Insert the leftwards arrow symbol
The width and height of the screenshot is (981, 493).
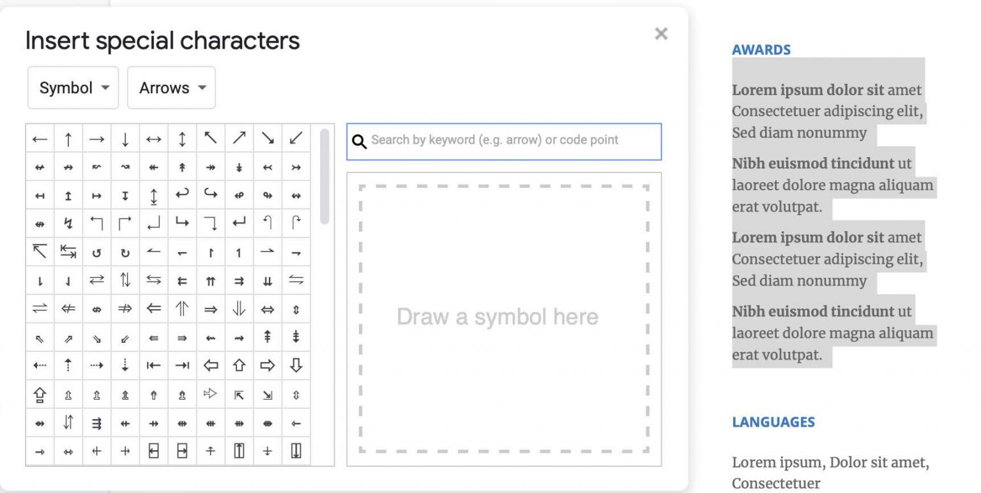(x=40, y=139)
